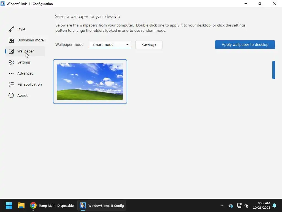Open the Style section
The image size is (282, 212).
coord(25,29)
